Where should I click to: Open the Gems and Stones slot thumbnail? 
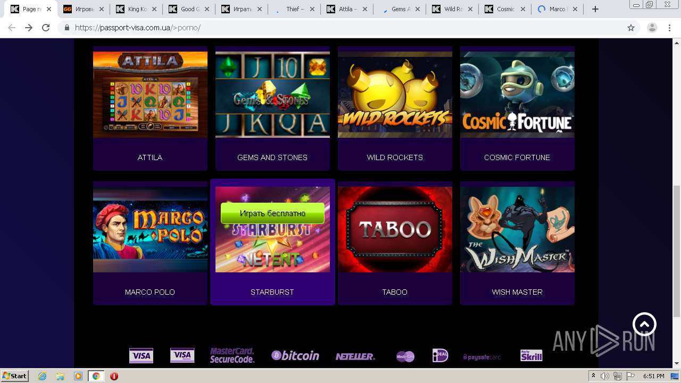coord(272,95)
